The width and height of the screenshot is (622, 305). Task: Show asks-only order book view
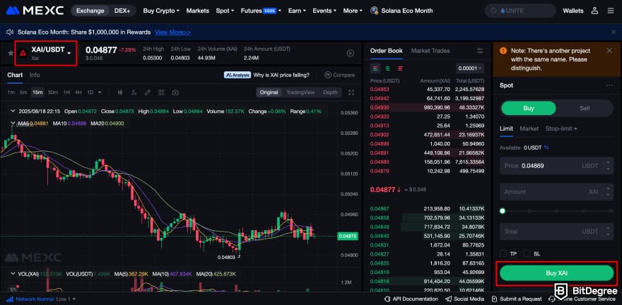tap(400, 68)
